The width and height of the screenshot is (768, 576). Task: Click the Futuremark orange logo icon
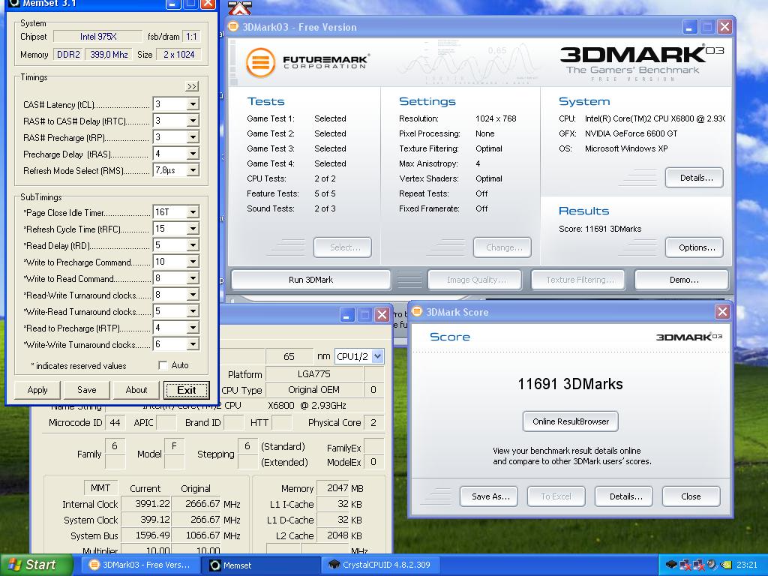[x=260, y=63]
